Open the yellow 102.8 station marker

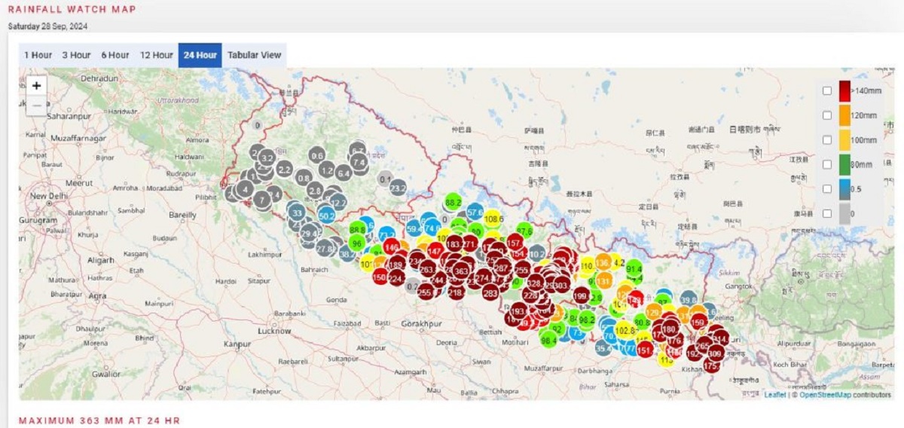coord(625,330)
